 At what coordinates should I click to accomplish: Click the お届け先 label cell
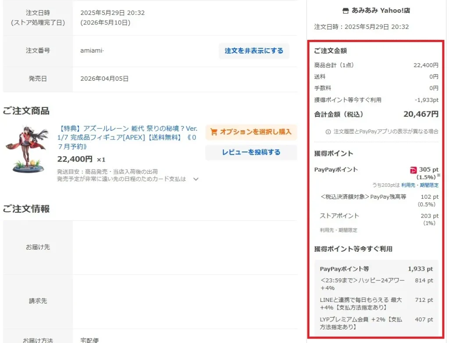pos(38,247)
